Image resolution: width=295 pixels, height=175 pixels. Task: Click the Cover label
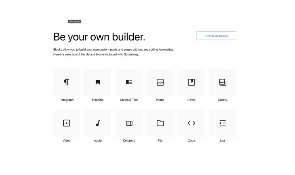[x=191, y=100]
